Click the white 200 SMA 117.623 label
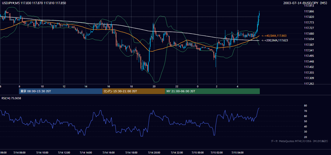 pos(275,40)
